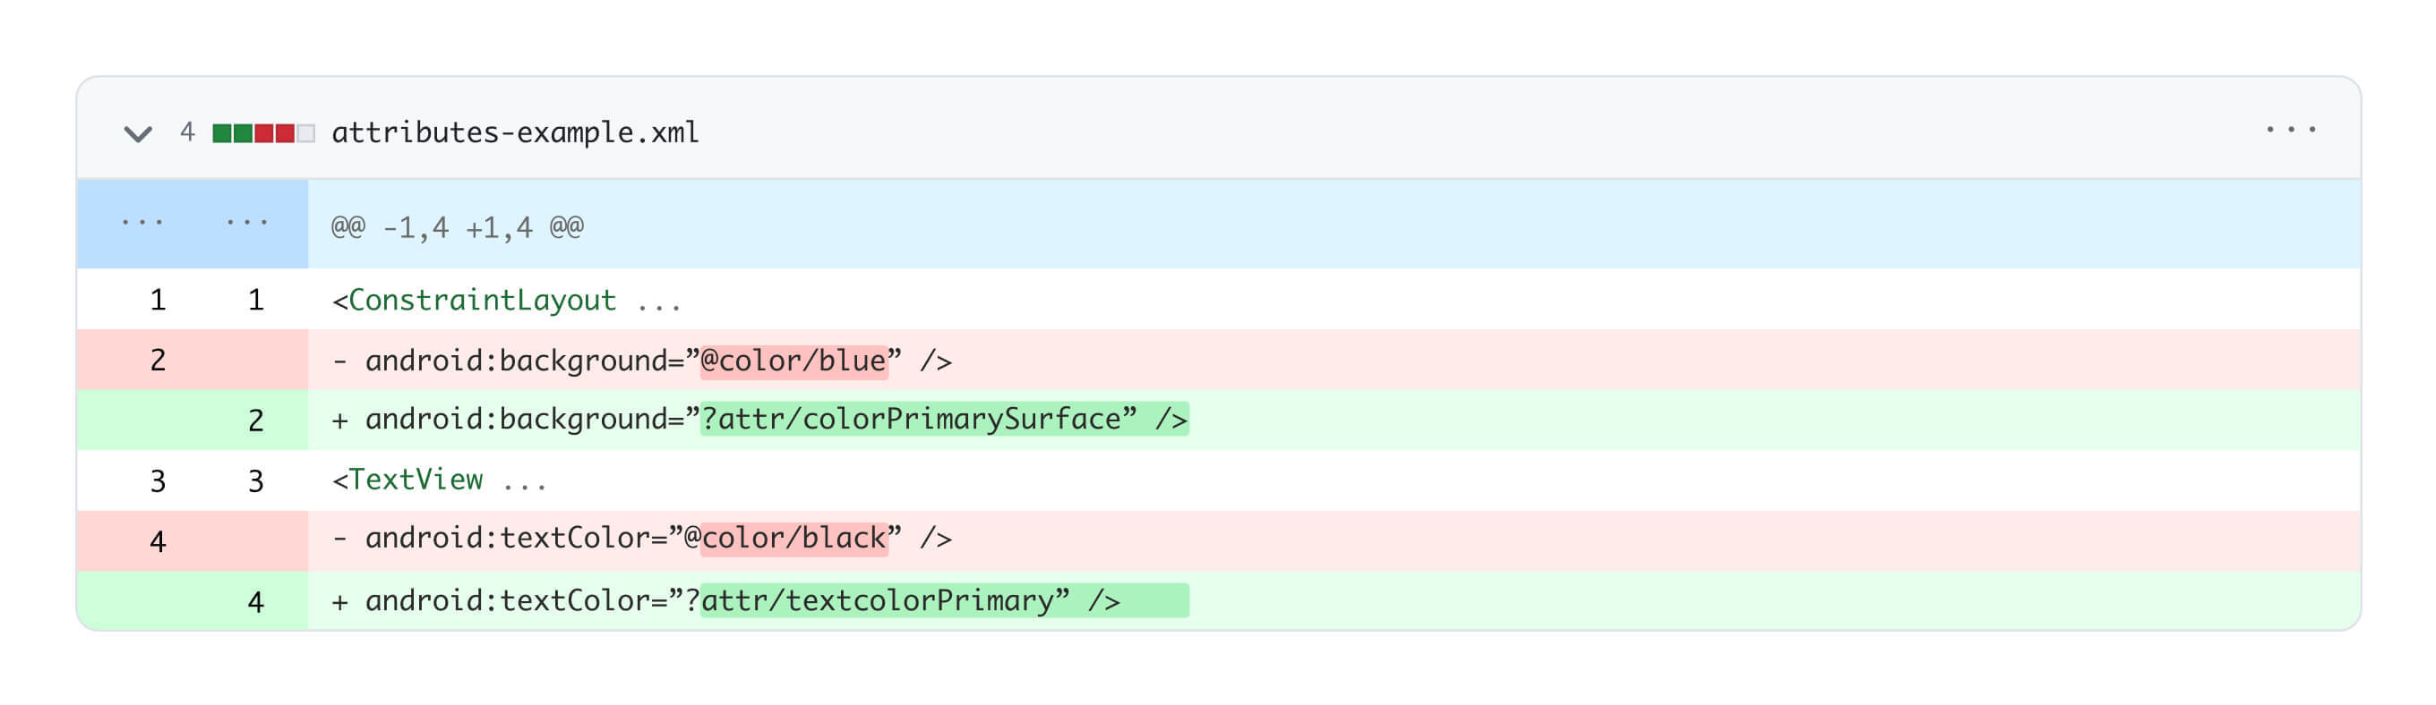Click new line number 2 on added row
2436x705 pixels.
[x=255, y=420]
